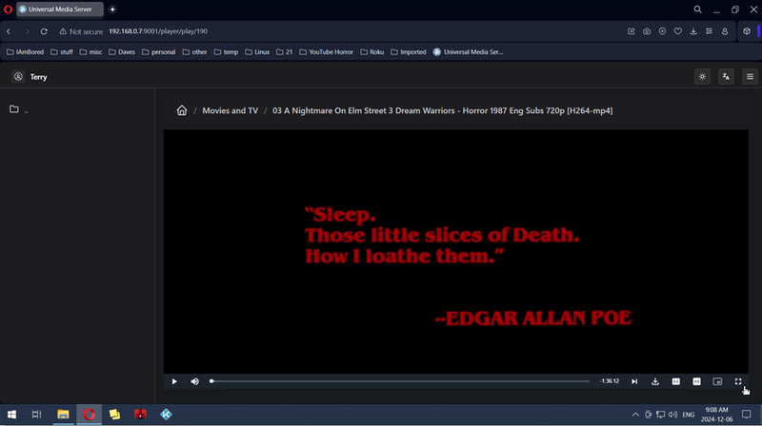The height and width of the screenshot is (426, 762).
Task: Open Windows notification center
Action: pyautogui.click(x=747, y=415)
